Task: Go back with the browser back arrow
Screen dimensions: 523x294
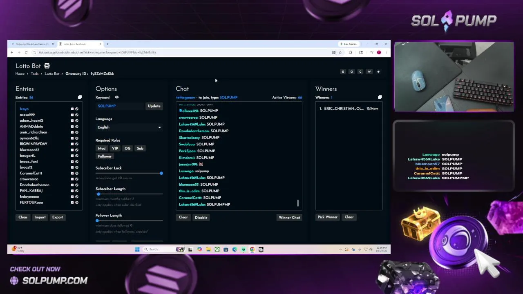Action: pos(12,52)
